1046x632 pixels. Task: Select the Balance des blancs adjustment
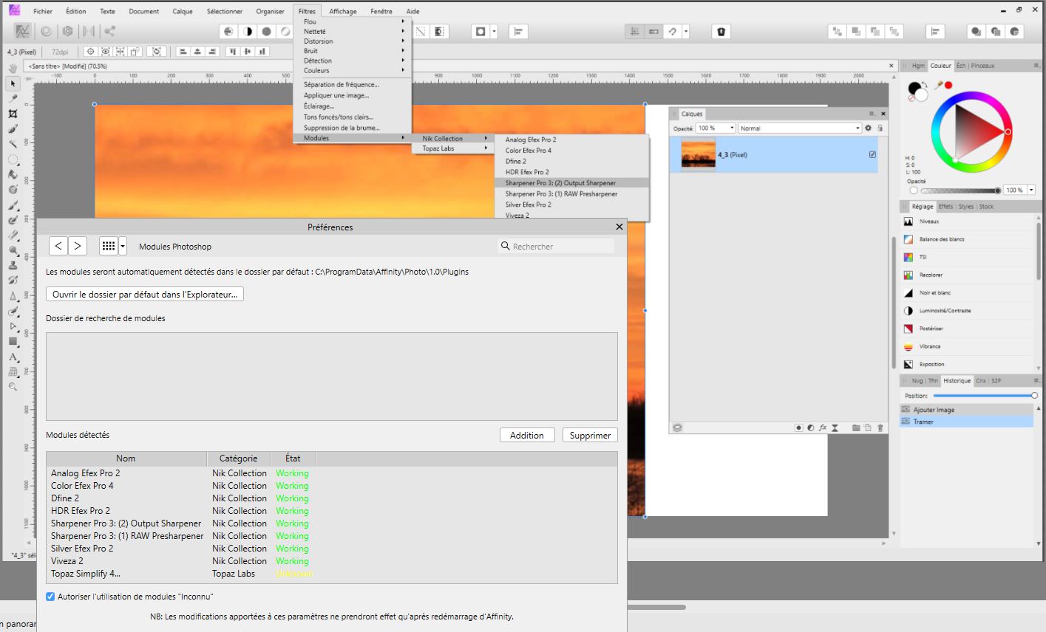coord(941,239)
